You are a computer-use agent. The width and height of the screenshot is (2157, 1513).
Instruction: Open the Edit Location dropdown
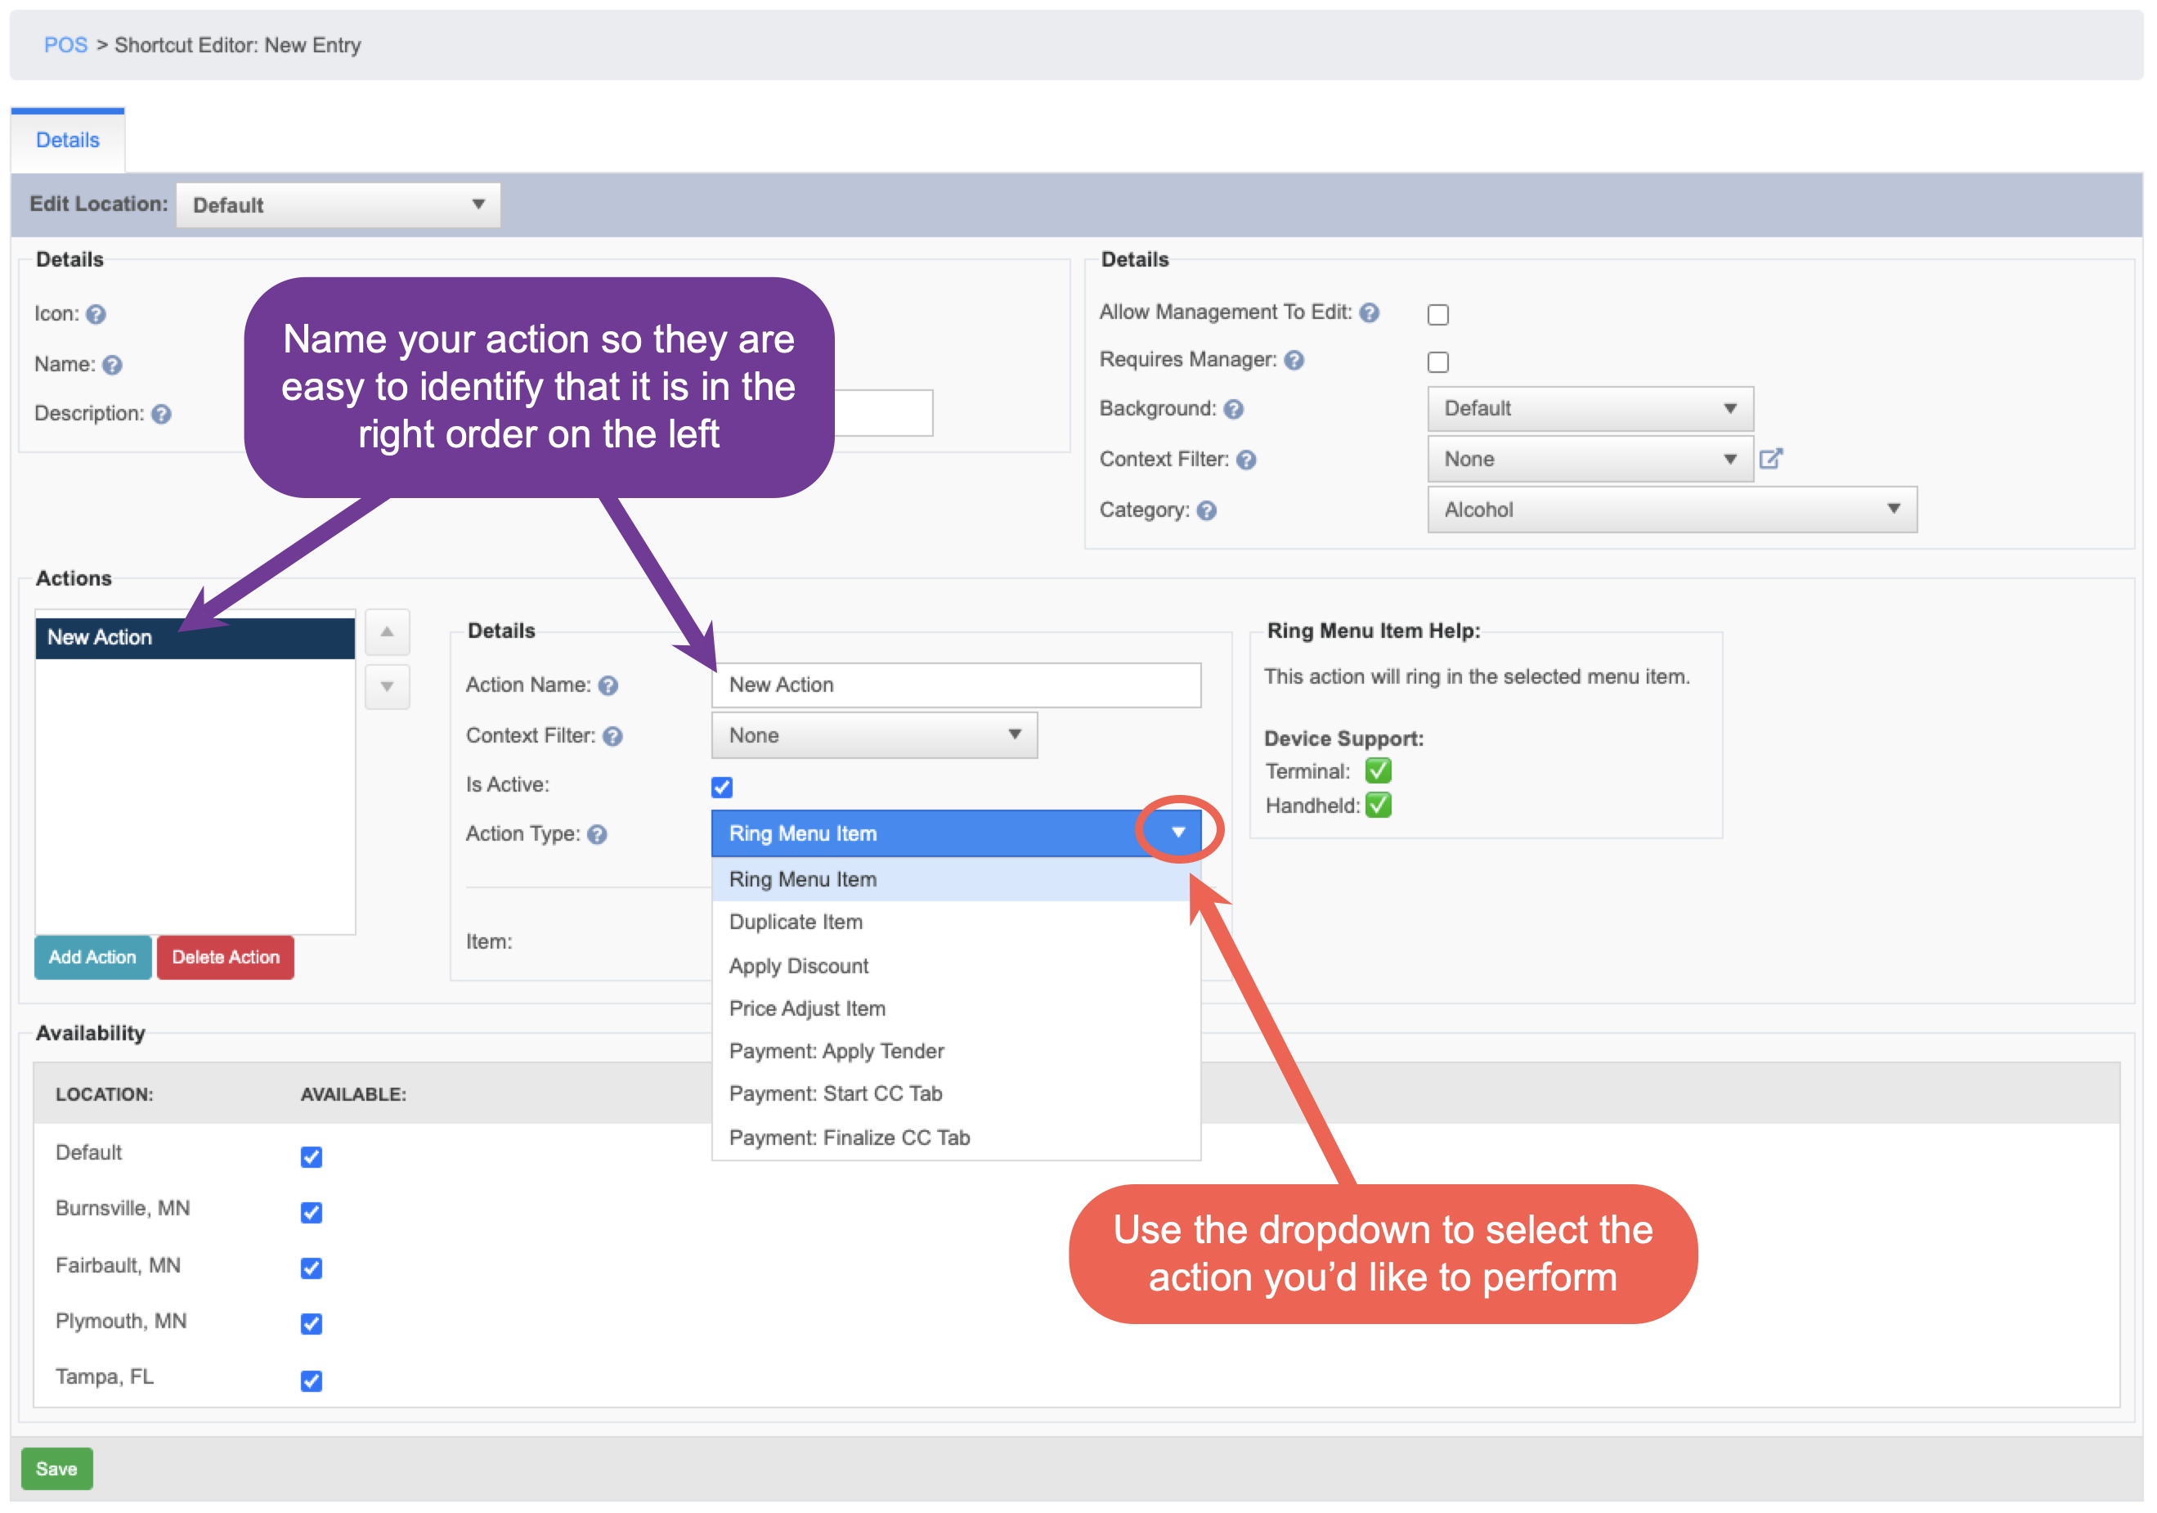(x=339, y=204)
